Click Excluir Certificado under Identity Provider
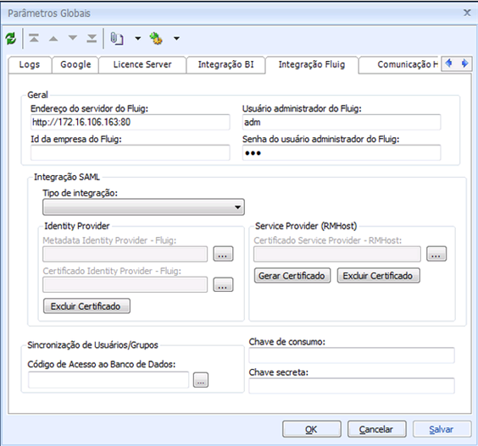 [86, 306]
